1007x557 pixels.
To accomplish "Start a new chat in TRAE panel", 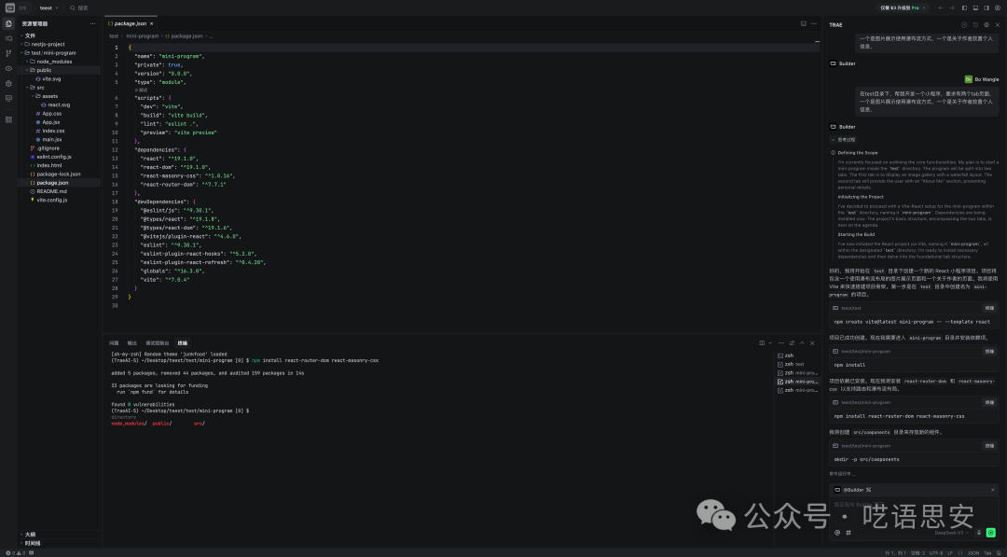I will [x=964, y=24].
